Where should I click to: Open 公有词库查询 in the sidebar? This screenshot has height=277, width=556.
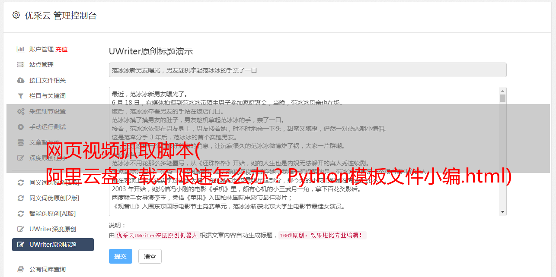click(x=48, y=269)
